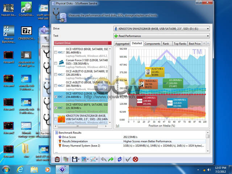This screenshot has width=232, height=174.
Task: Click the results panel's down scroll arrow
Action: [x=208, y=151]
